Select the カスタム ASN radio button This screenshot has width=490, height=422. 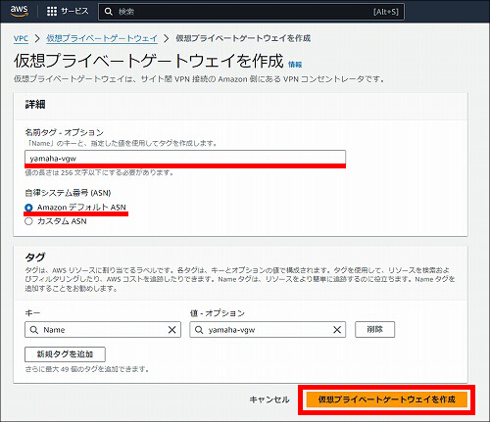28,221
